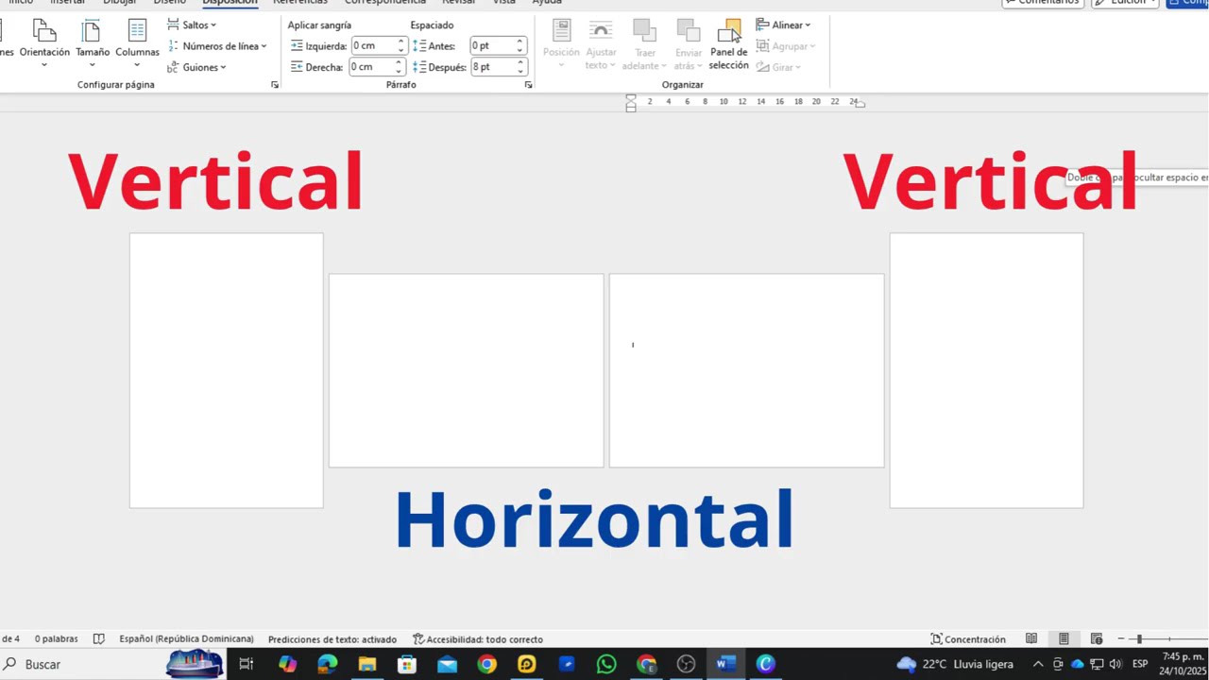Switch to Web Layout view icon
The height and width of the screenshot is (680, 1209).
[1097, 639]
